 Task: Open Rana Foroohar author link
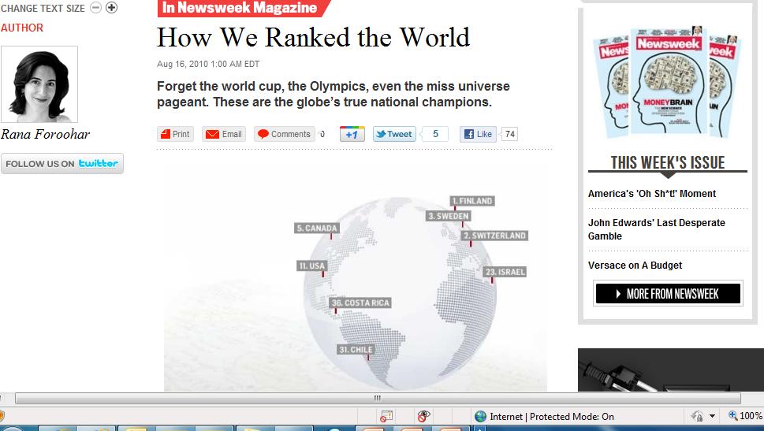point(45,135)
